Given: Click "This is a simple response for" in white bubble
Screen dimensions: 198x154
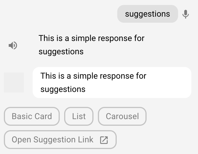Looking at the screenshot, I should 93,76.
